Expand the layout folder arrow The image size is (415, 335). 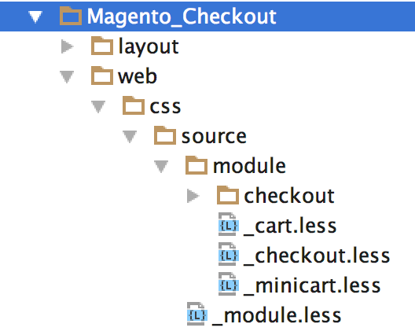(x=67, y=46)
